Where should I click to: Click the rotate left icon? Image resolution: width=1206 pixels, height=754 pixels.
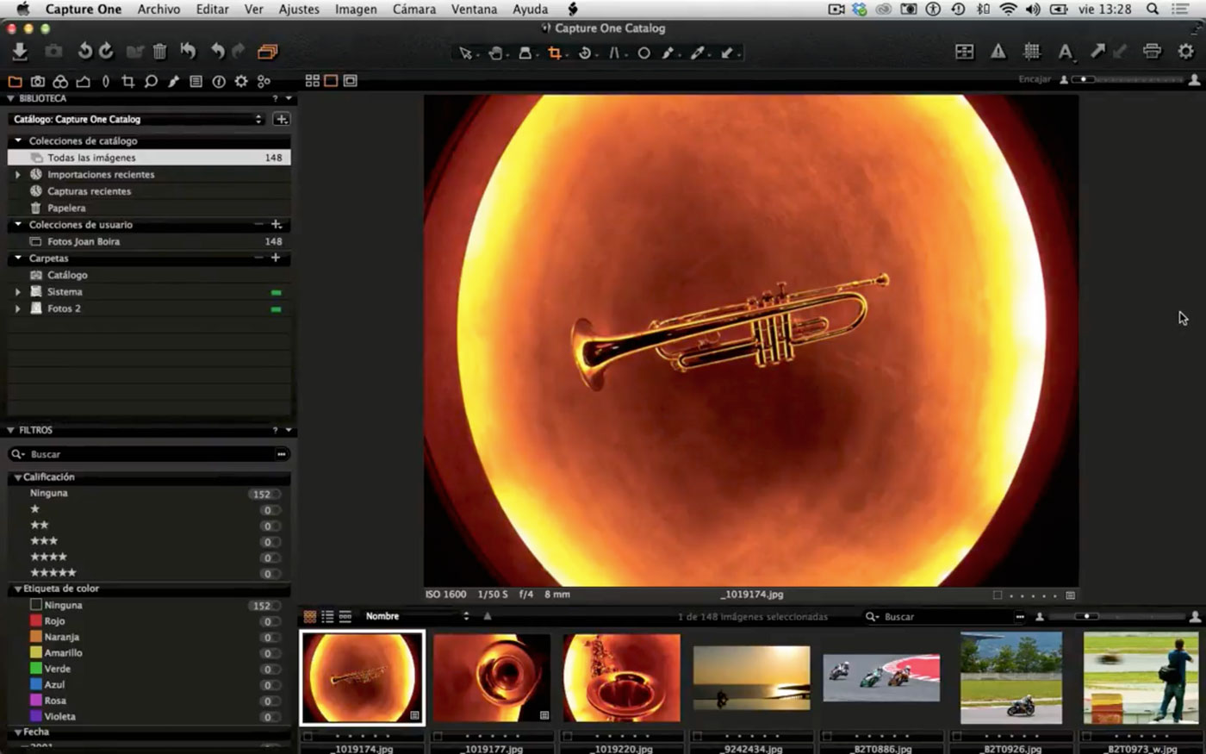(x=84, y=52)
